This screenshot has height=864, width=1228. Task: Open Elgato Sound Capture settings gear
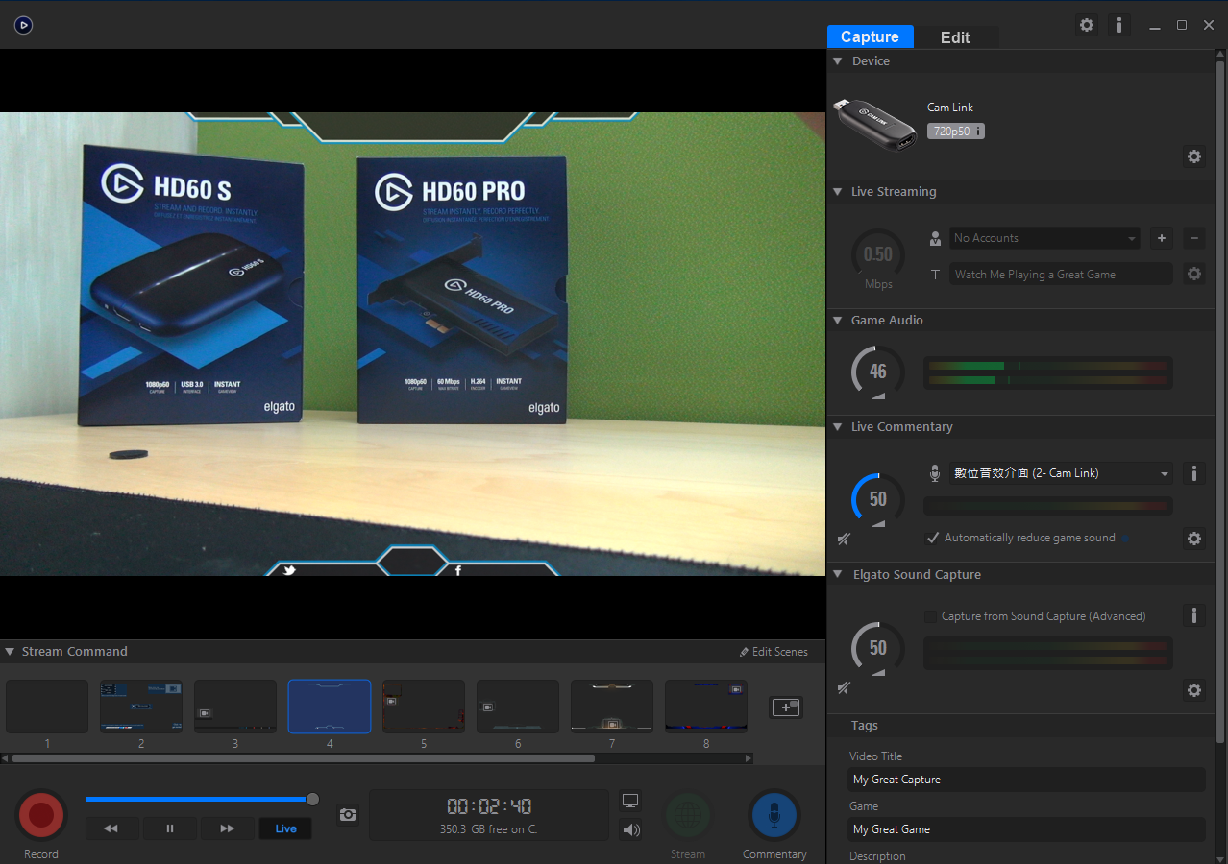point(1194,690)
